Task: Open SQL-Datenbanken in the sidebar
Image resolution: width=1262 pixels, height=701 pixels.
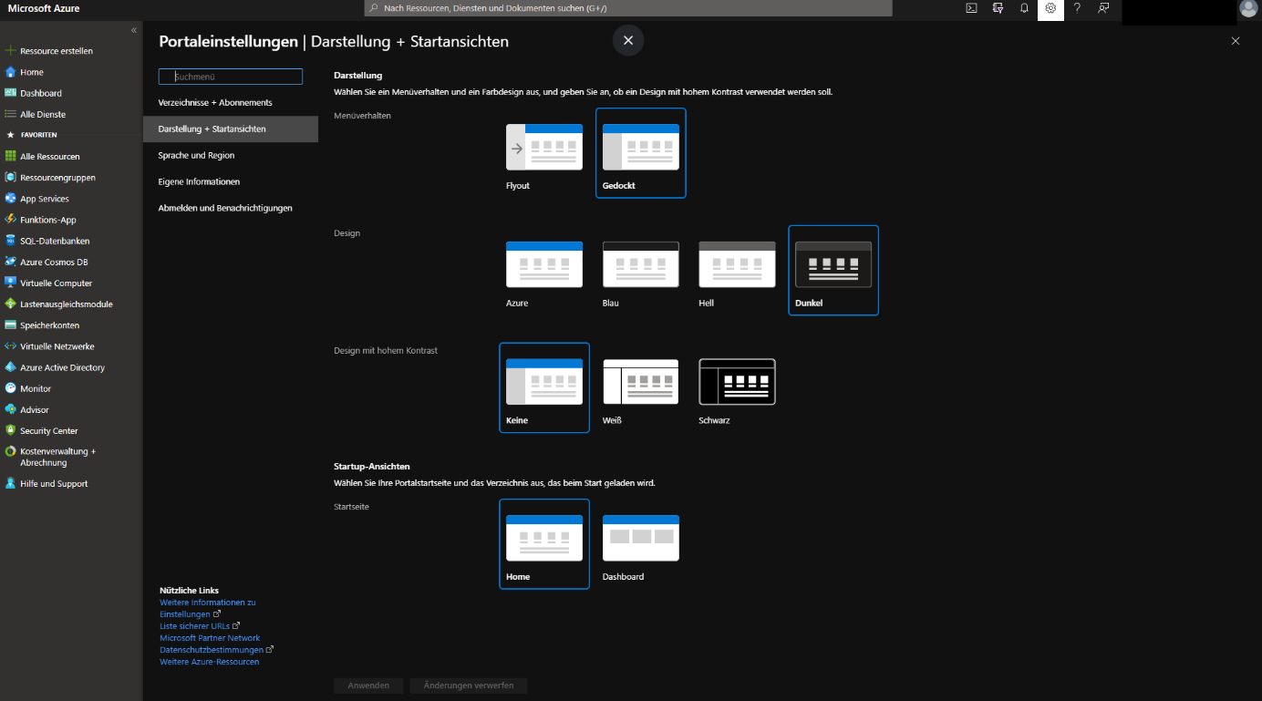Action: pyautogui.click(x=55, y=241)
